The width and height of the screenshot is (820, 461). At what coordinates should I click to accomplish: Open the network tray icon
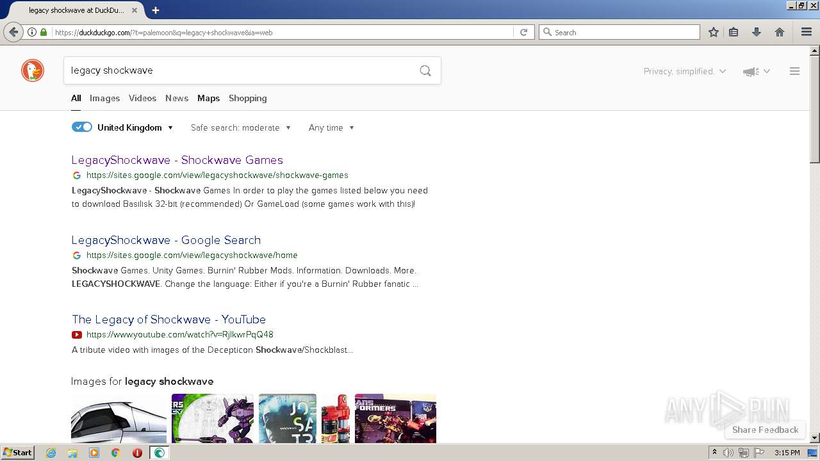(744, 453)
